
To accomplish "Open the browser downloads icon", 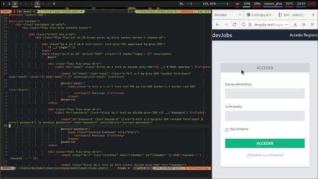I will tap(295, 24).
